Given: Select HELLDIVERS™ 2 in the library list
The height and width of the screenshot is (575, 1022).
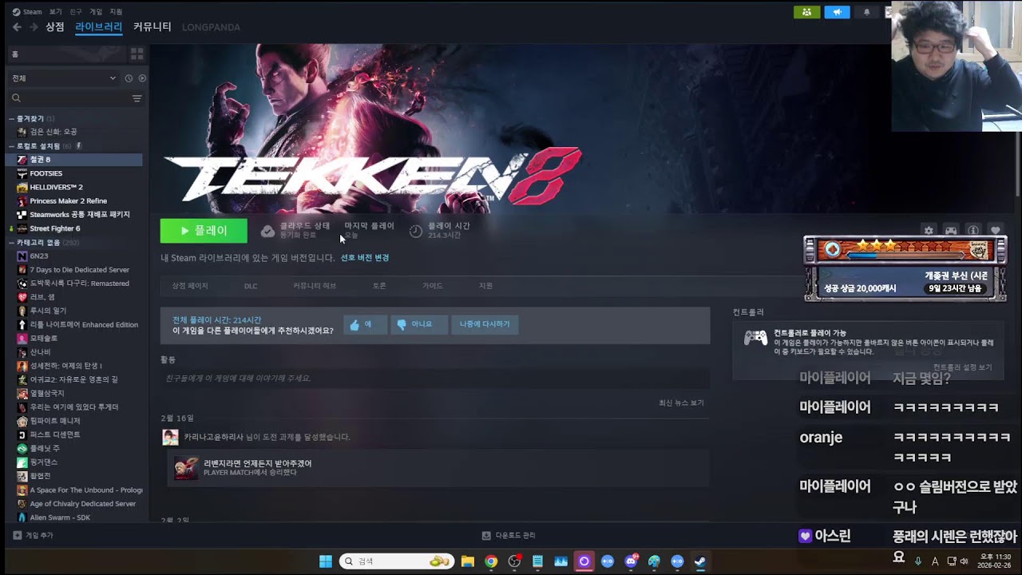Looking at the screenshot, I should point(75,187).
